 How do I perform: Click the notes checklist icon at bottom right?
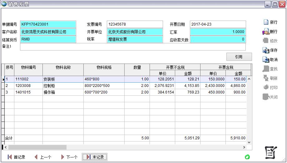[x=271, y=152]
